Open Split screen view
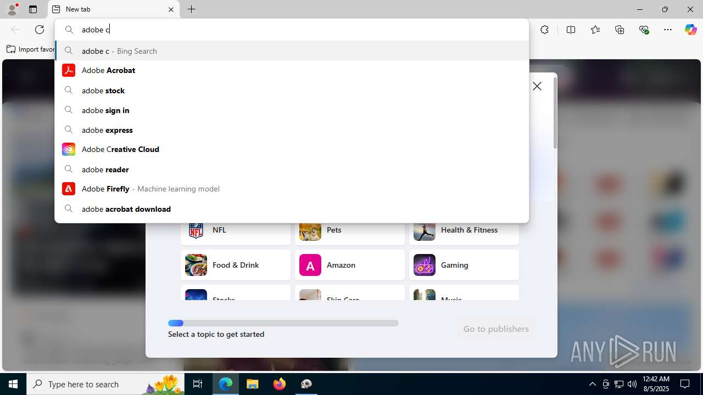This screenshot has height=395, width=703. click(x=571, y=30)
